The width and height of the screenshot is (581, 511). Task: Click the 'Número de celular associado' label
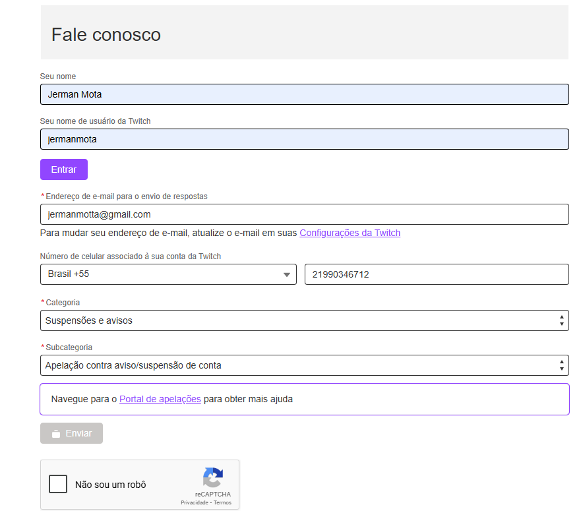131,256
